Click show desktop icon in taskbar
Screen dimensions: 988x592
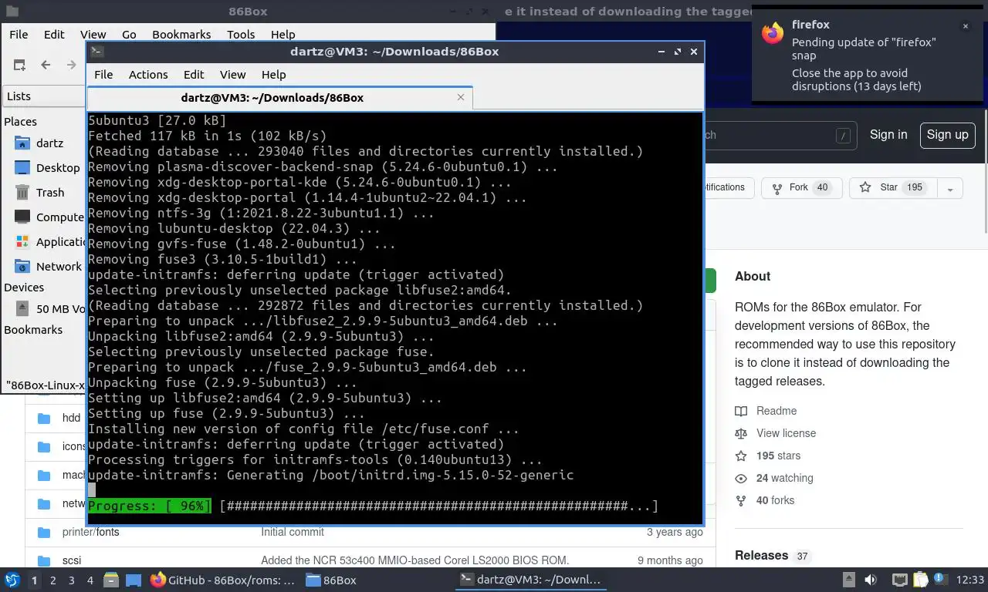click(x=134, y=580)
